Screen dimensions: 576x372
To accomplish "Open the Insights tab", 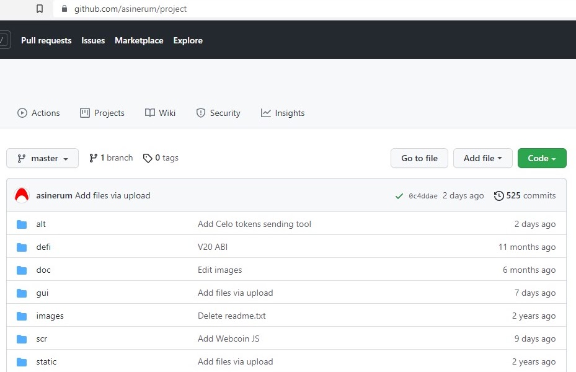I will coord(283,113).
